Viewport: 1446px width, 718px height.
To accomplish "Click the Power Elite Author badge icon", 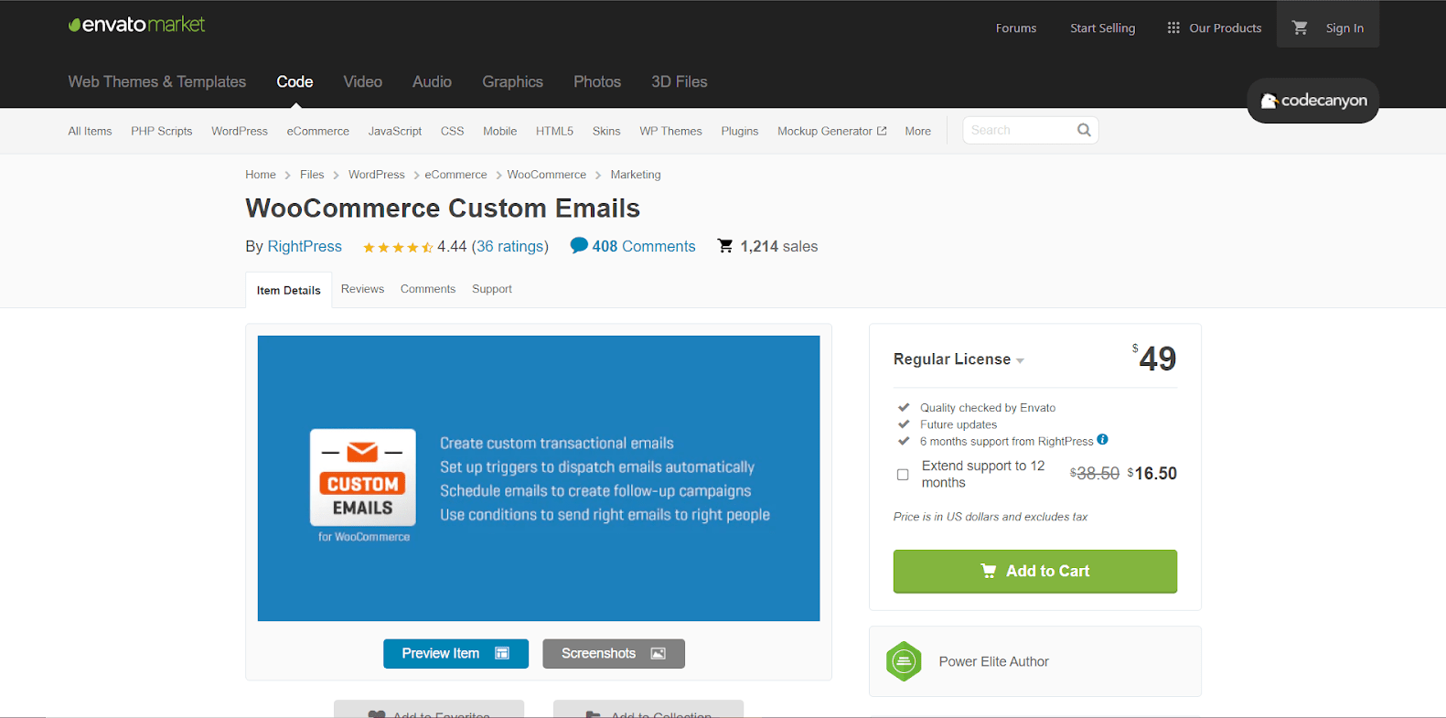I will pyautogui.click(x=904, y=661).
